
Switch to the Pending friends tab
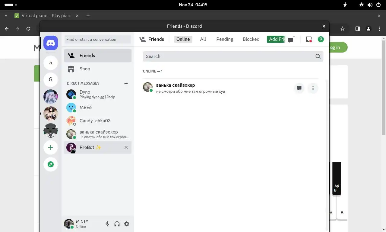click(225, 39)
